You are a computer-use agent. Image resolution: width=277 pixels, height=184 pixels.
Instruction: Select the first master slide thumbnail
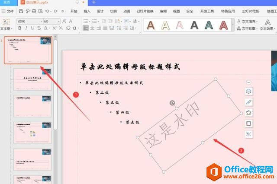(x=28, y=50)
